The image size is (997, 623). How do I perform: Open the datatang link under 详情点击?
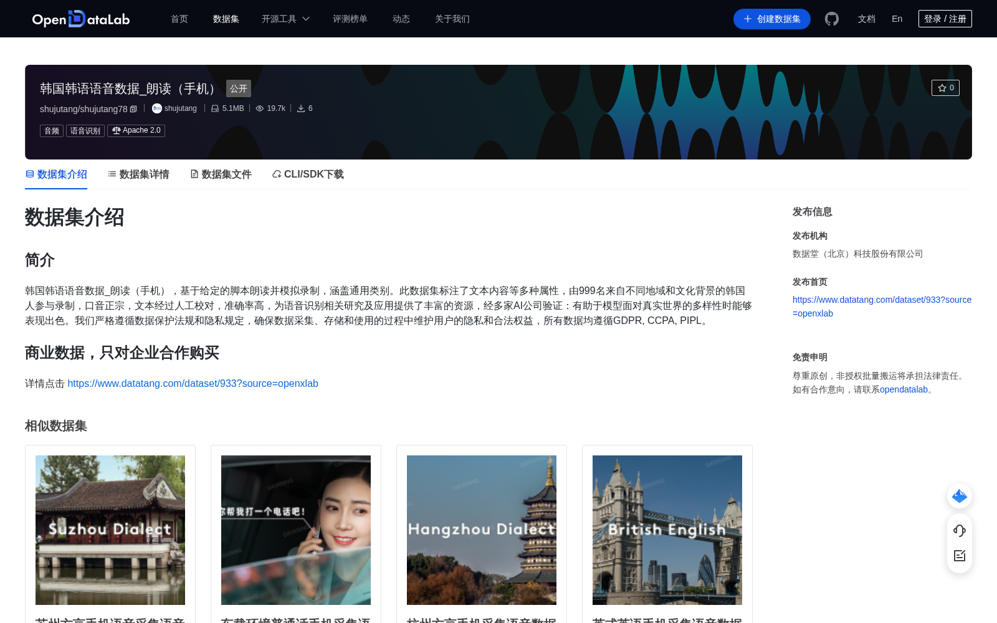(193, 383)
